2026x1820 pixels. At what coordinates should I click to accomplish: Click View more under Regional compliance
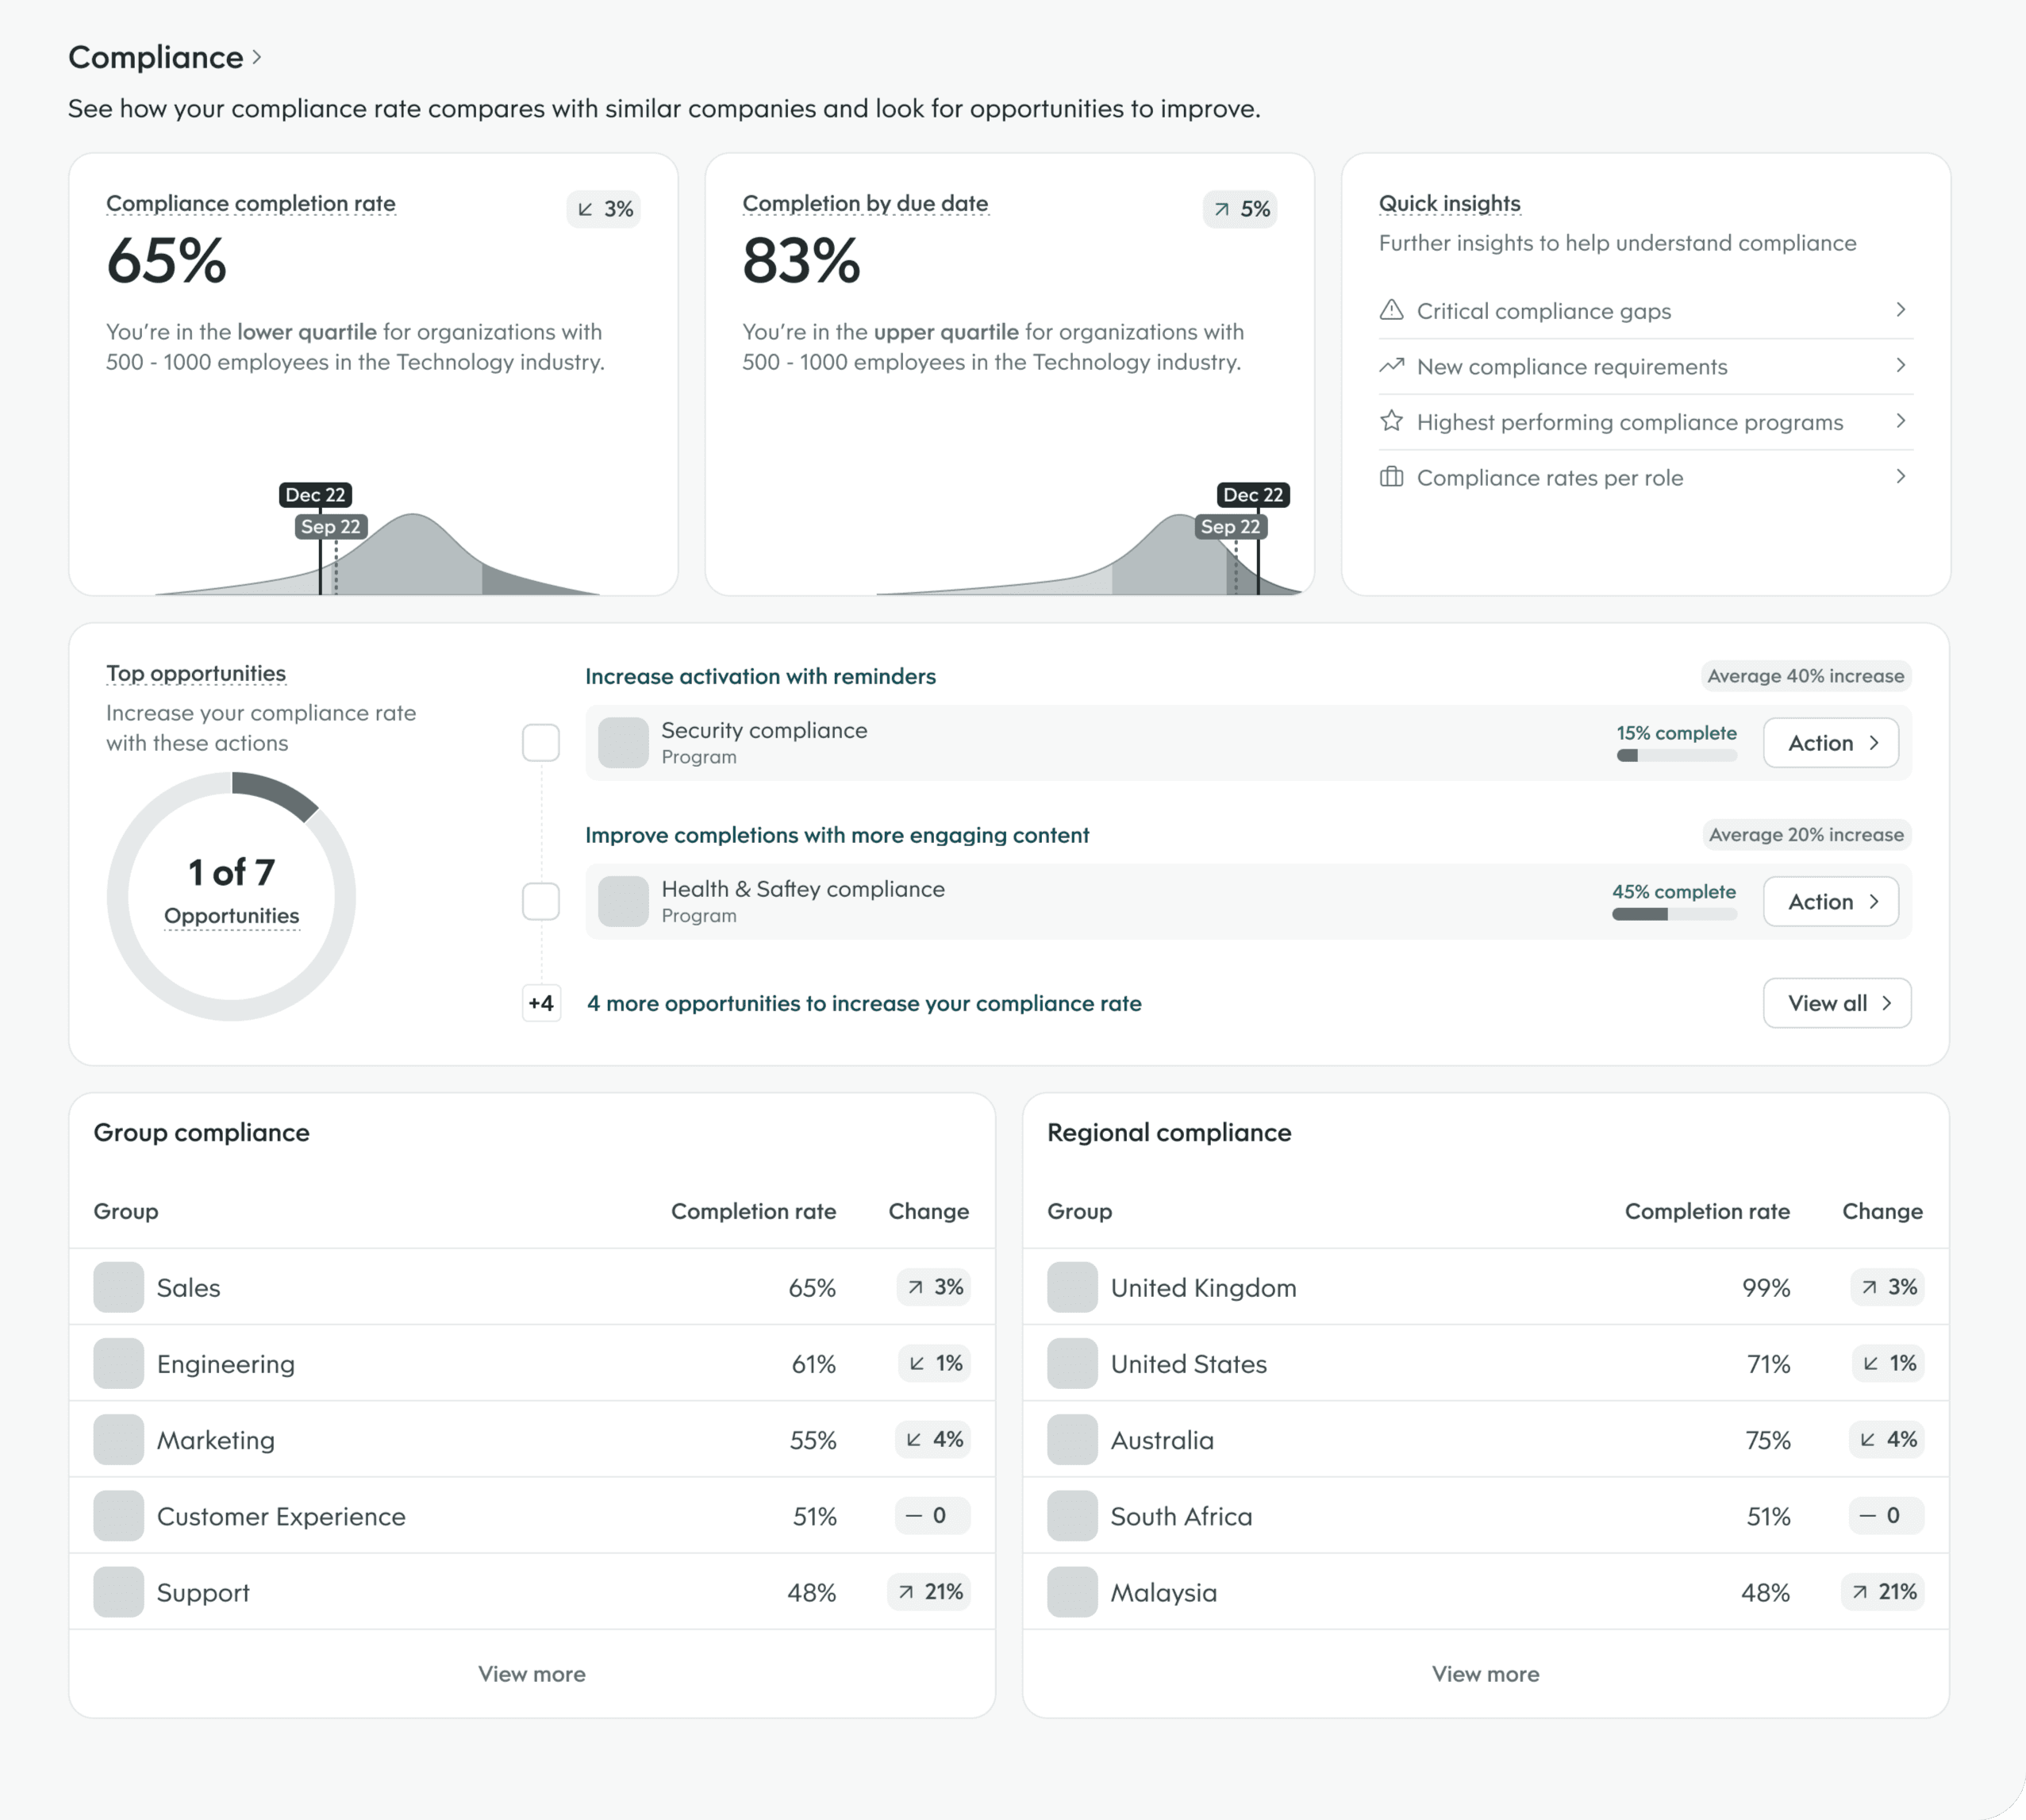[x=1485, y=1673]
